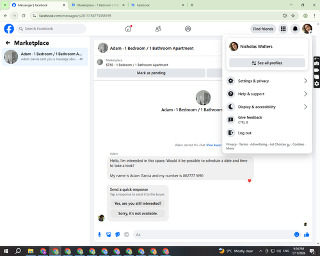Open notifications bell
This screenshot has width=320, height=256.
[295, 29]
